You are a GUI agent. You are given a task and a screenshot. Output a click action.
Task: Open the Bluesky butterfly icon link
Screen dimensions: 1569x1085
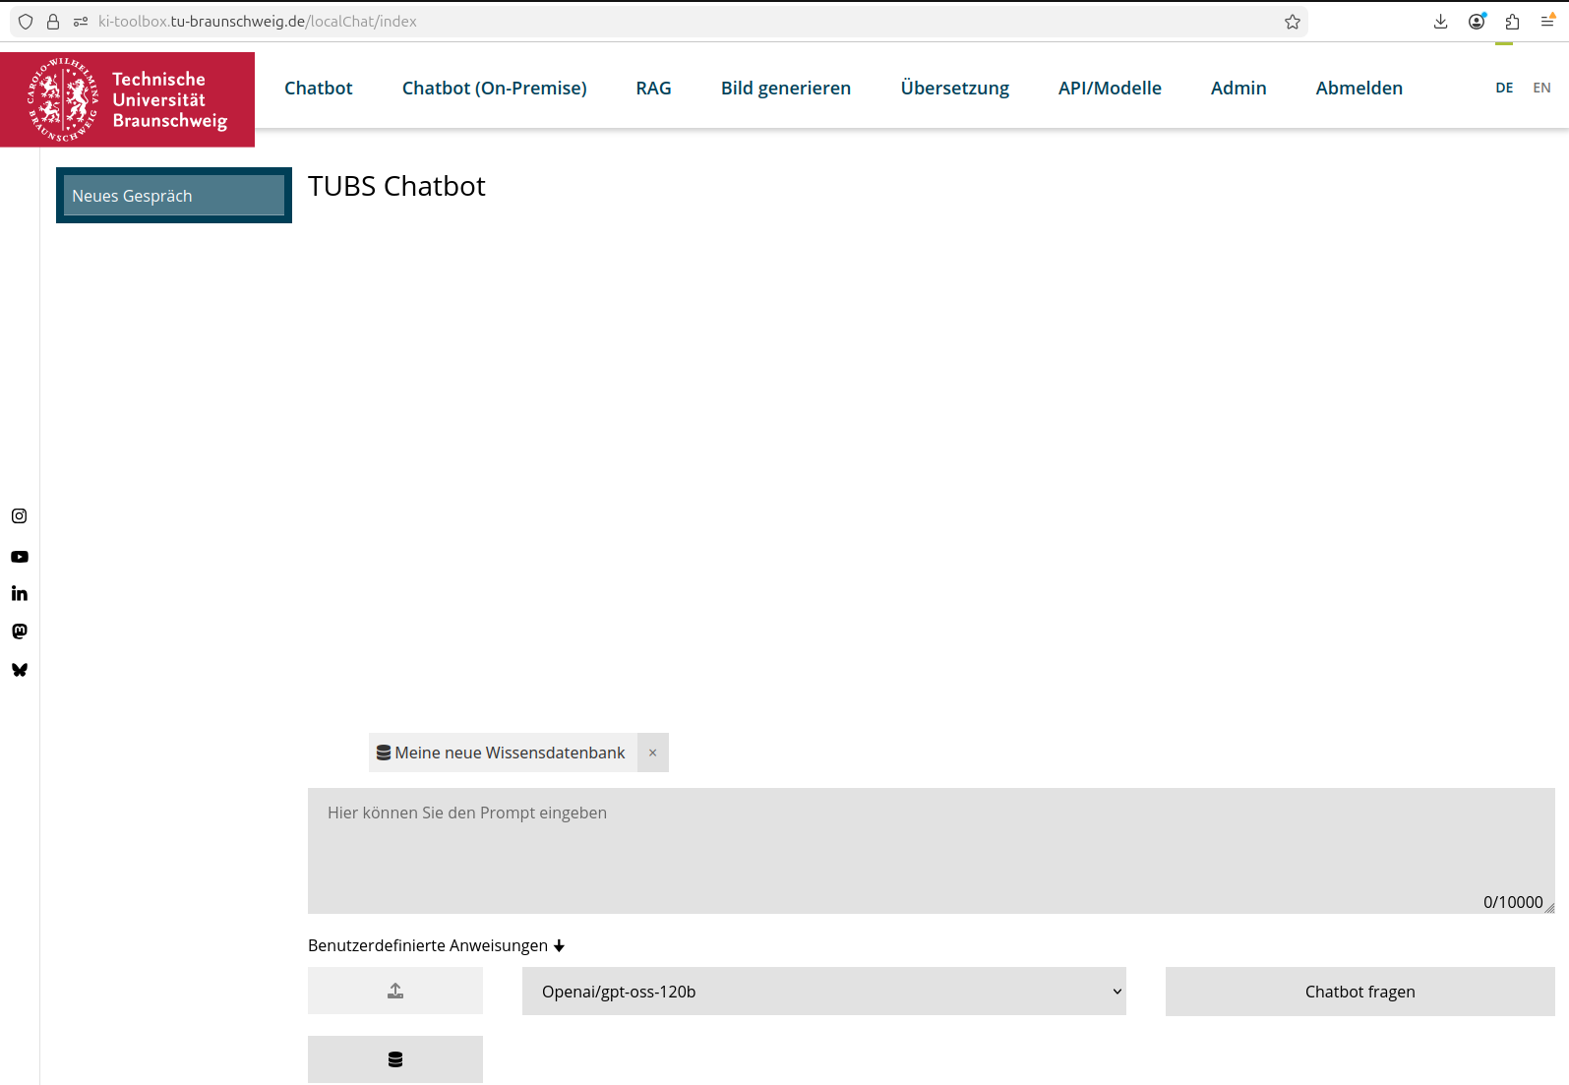(20, 670)
